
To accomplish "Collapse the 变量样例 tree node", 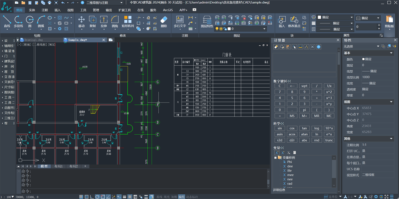I will [275, 158].
